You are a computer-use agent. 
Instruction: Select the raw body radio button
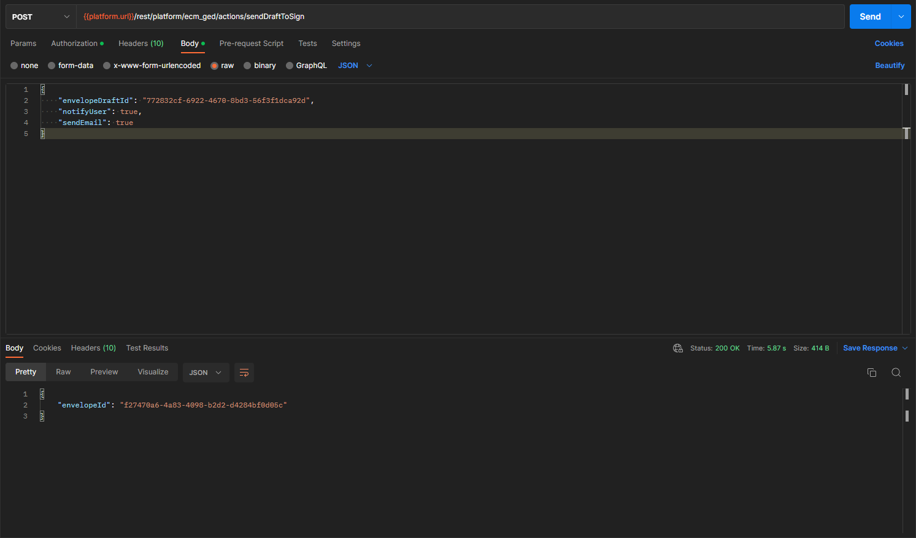point(214,66)
